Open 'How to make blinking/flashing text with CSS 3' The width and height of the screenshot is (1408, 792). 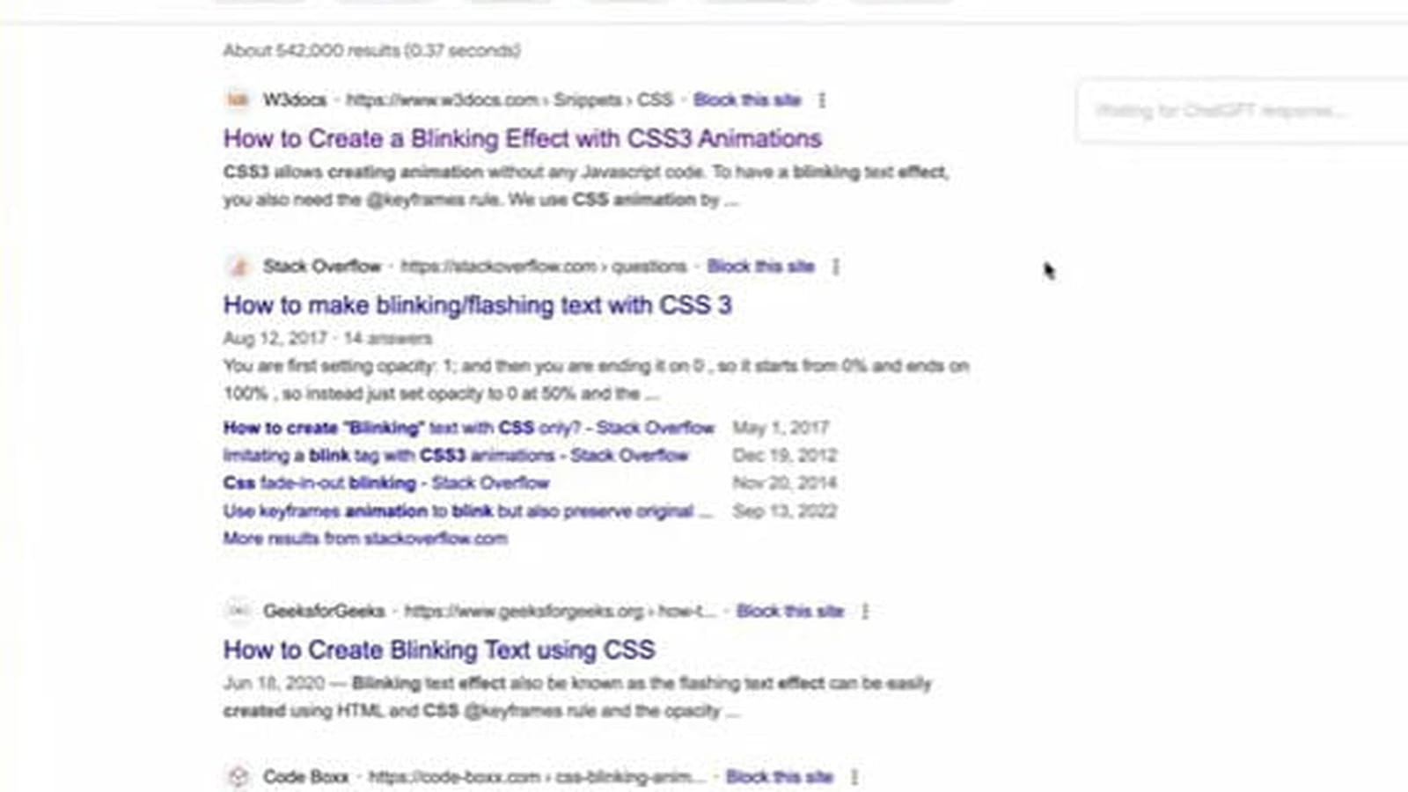[x=478, y=304]
